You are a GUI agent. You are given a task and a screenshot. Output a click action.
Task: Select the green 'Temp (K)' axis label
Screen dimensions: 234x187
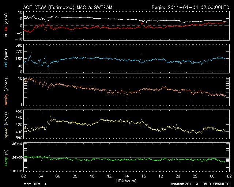6,158
